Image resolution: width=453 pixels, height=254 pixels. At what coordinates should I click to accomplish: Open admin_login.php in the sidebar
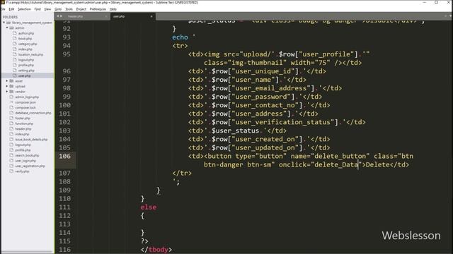27,97
